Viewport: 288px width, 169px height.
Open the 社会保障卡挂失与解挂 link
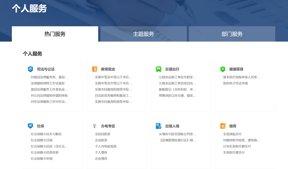tap(46, 134)
